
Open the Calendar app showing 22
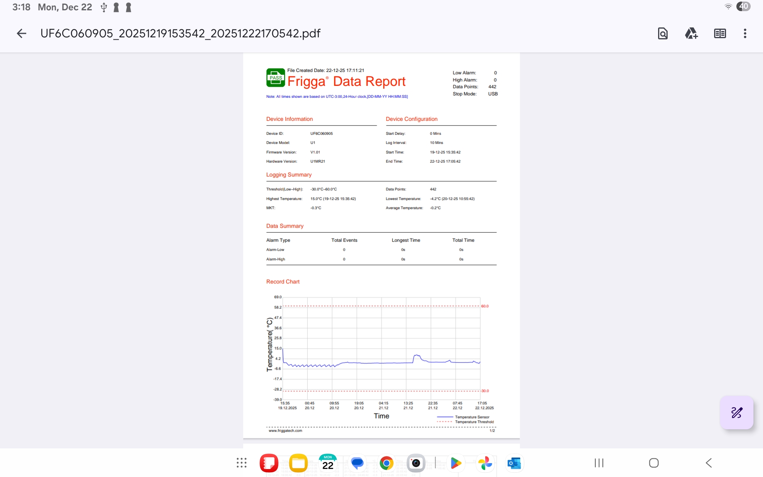click(x=327, y=463)
